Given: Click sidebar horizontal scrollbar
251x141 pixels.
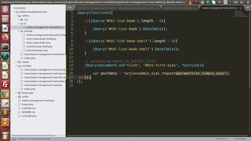Looking at the screenshot, I should (x=33, y=136).
